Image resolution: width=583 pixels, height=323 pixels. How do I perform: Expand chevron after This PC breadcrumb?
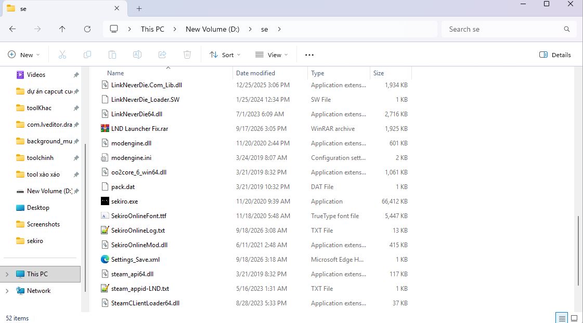(x=175, y=29)
